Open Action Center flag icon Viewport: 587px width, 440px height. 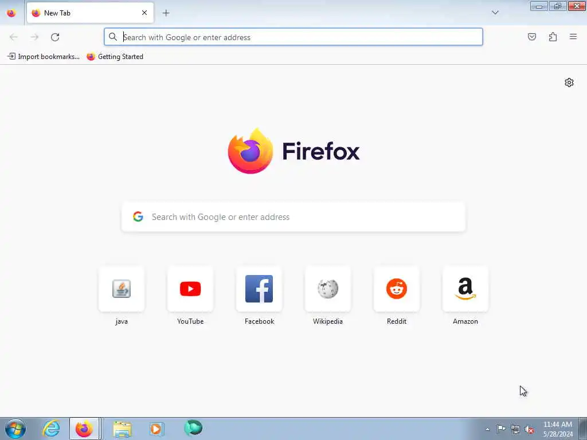click(501, 429)
